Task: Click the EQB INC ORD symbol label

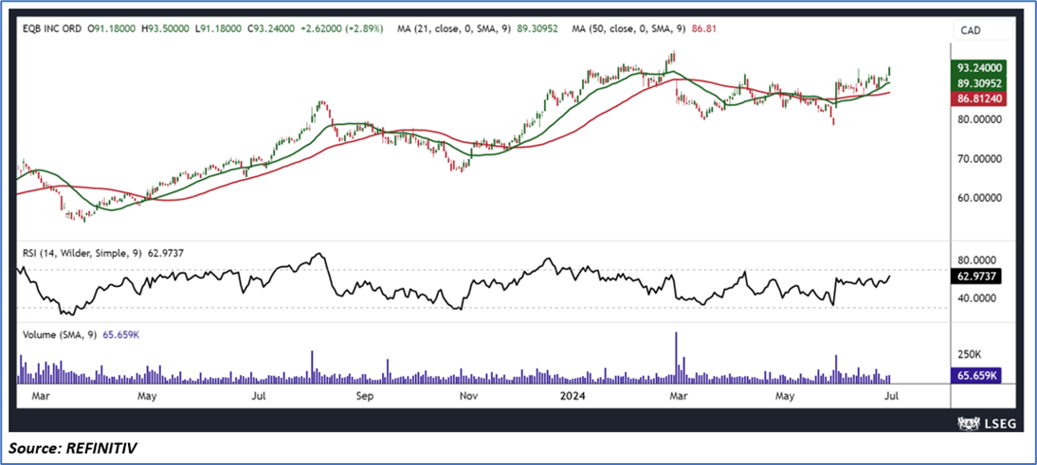Action: pos(54,29)
